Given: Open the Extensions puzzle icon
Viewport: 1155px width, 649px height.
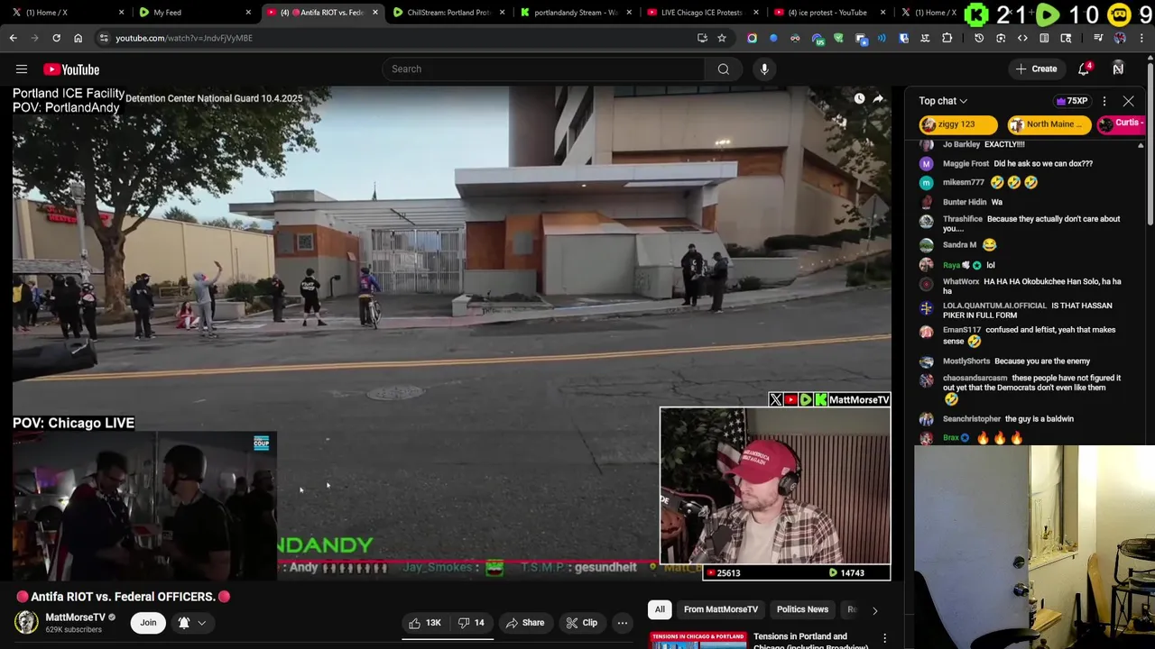Looking at the screenshot, I should 947,38.
